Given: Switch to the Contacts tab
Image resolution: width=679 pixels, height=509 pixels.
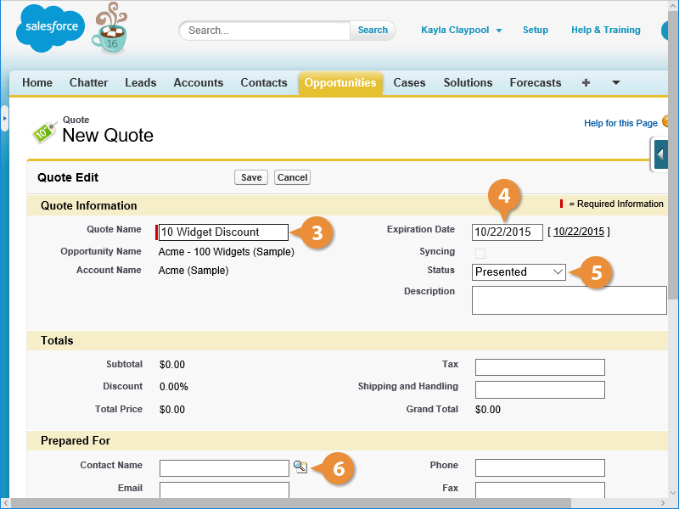Looking at the screenshot, I should pos(264,82).
